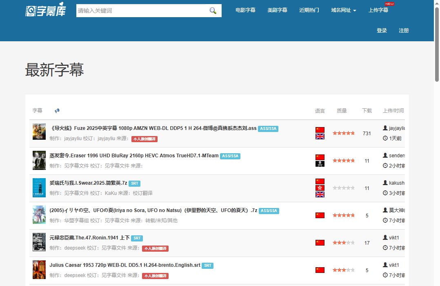Click uploader vikt1 in the 47 Ronin row

tap(394, 238)
